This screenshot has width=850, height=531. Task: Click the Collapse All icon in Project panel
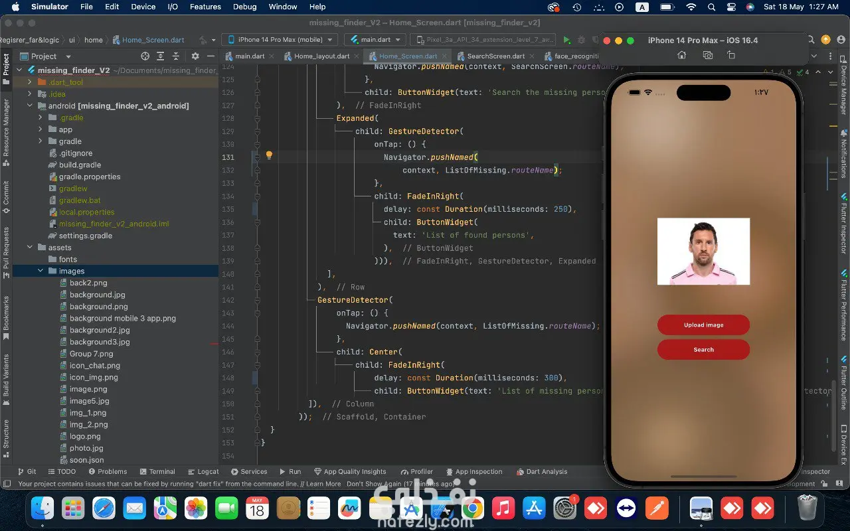pyautogui.click(x=176, y=56)
